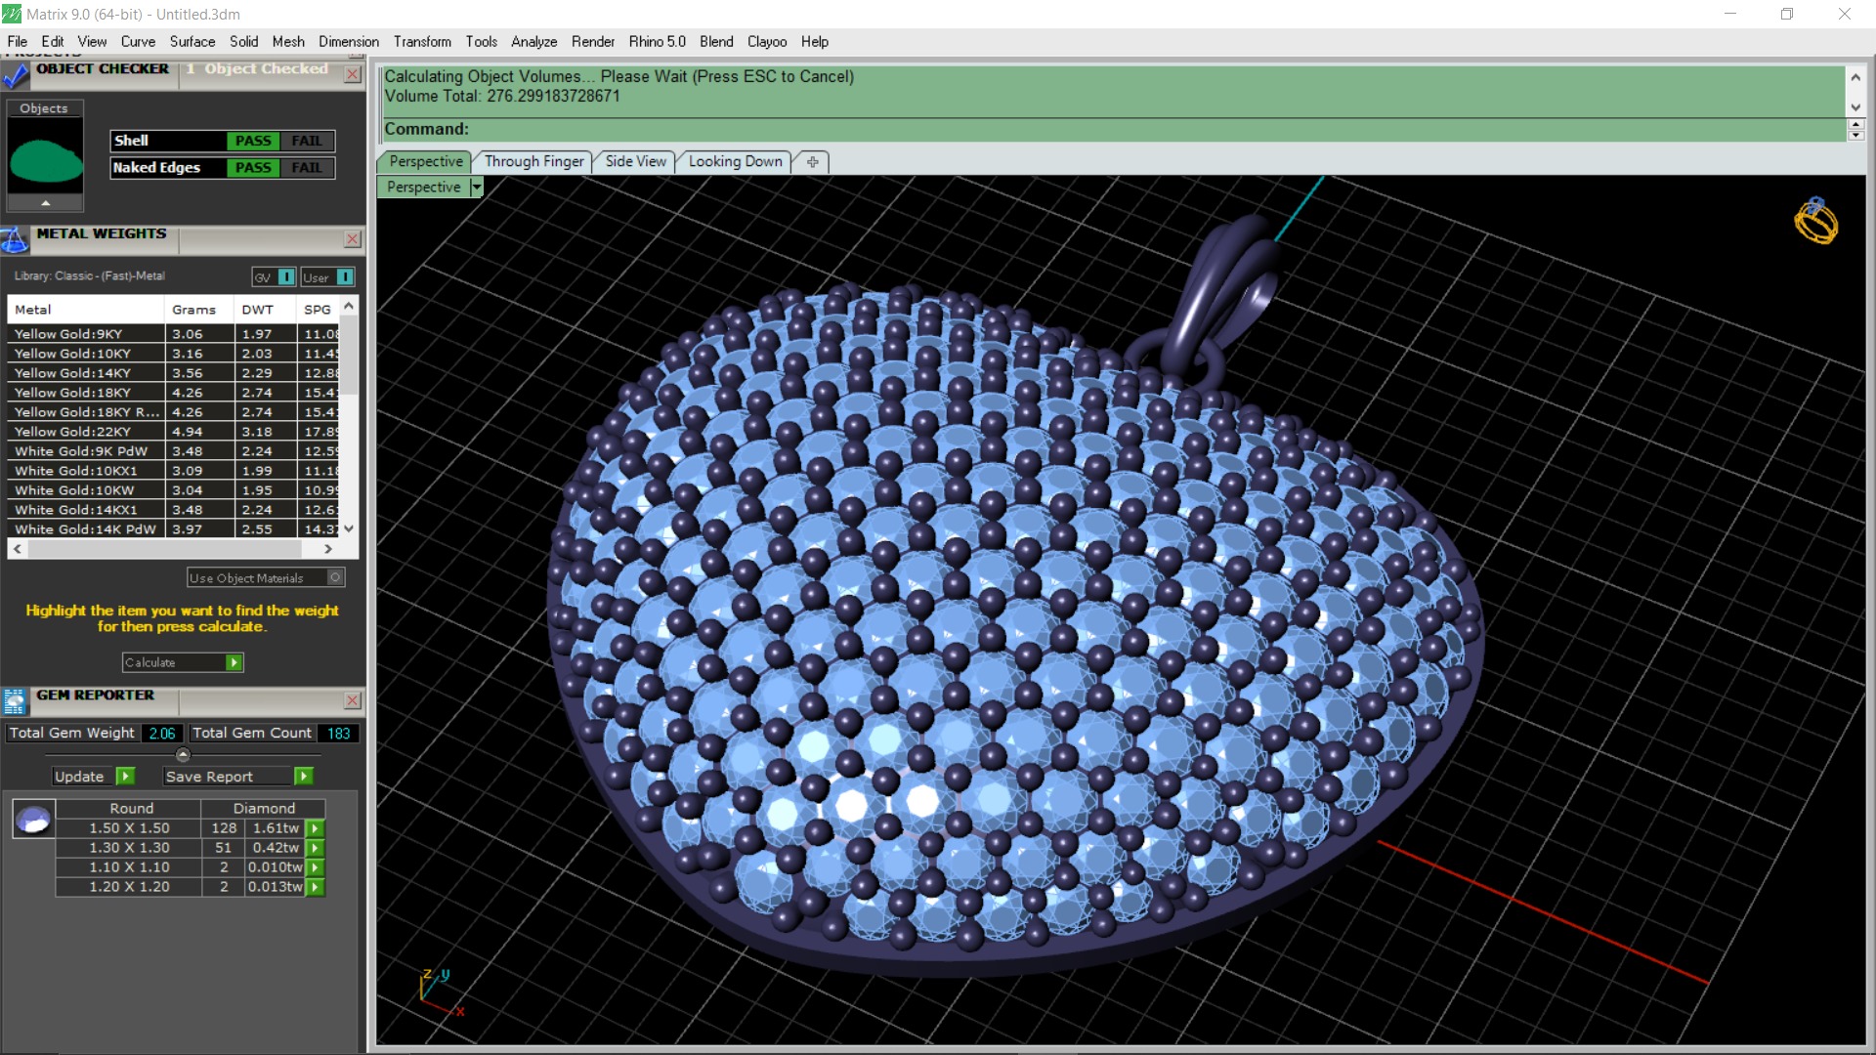
Task: Set Shell check to FAIL
Action: click(x=307, y=141)
